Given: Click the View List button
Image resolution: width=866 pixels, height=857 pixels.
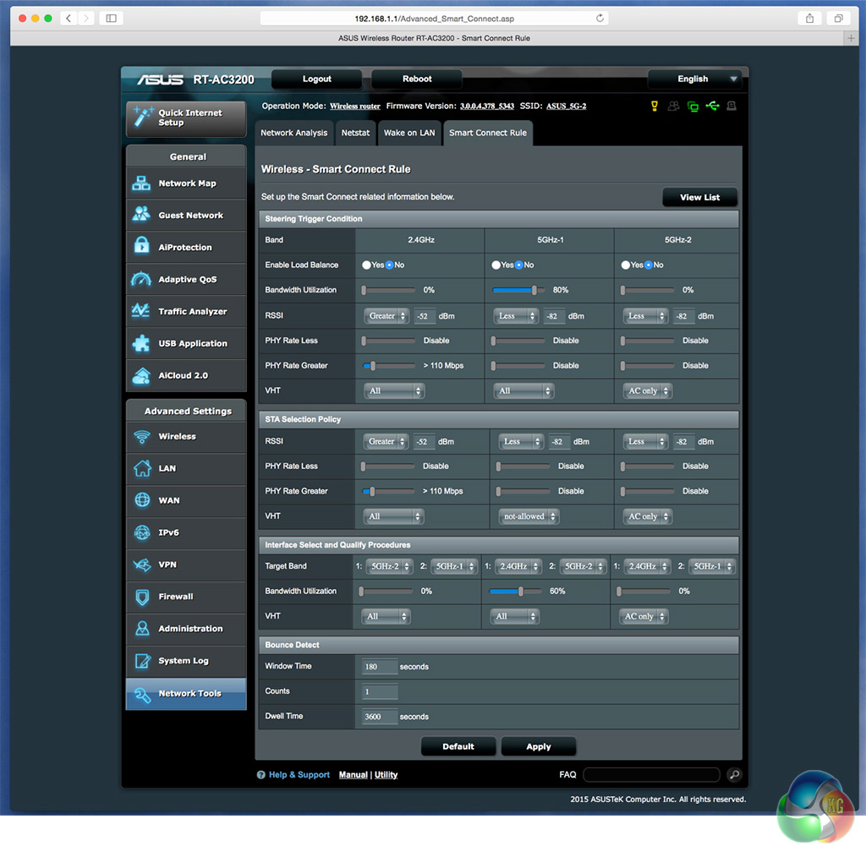Looking at the screenshot, I should (699, 198).
